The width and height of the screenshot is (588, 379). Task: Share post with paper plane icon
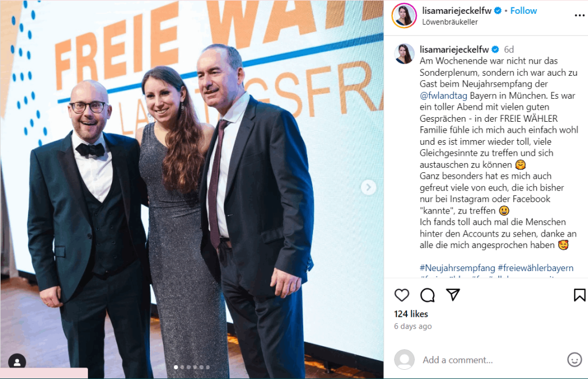[x=452, y=295]
